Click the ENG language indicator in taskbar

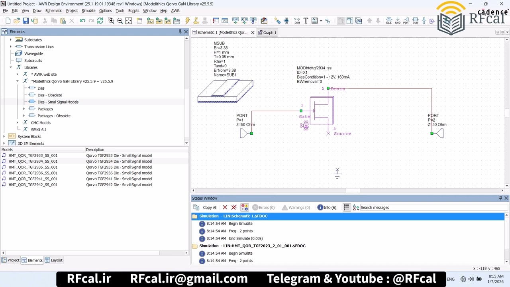tap(451, 279)
